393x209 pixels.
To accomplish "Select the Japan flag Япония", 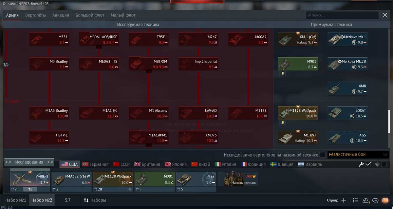I will (176, 164).
